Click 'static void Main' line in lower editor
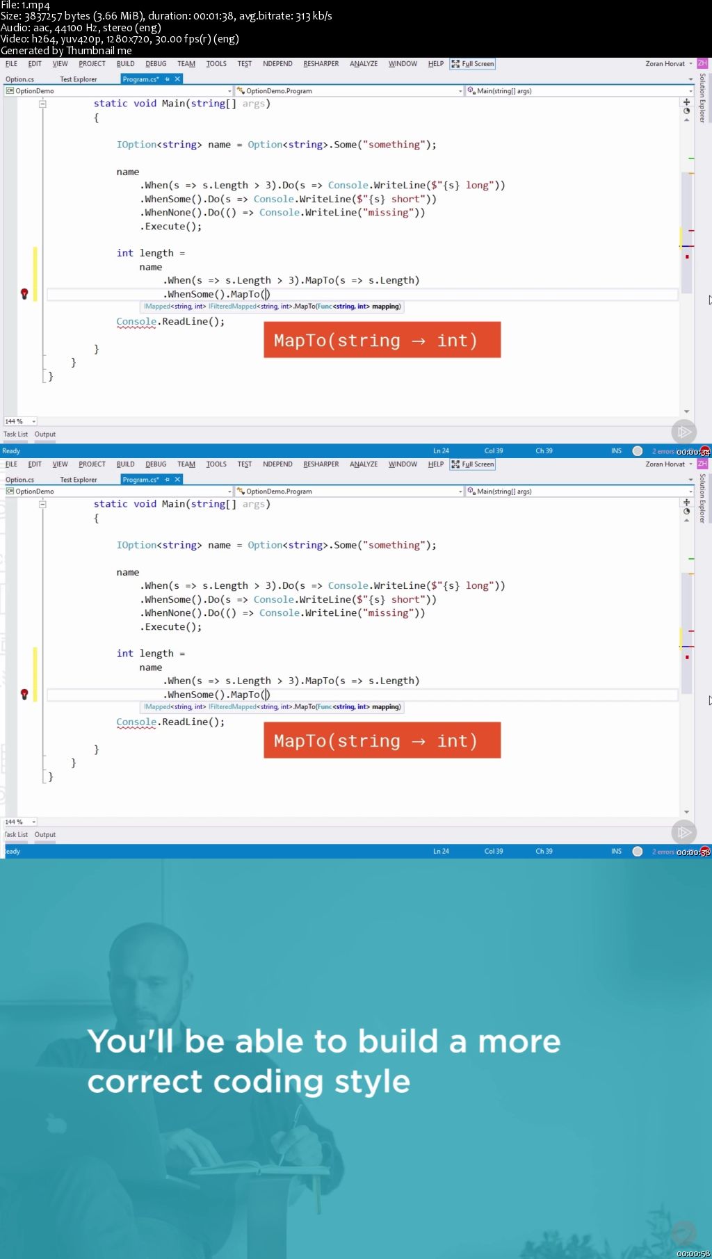Image resolution: width=712 pixels, height=1259 pixels. [x=182, y=504]
